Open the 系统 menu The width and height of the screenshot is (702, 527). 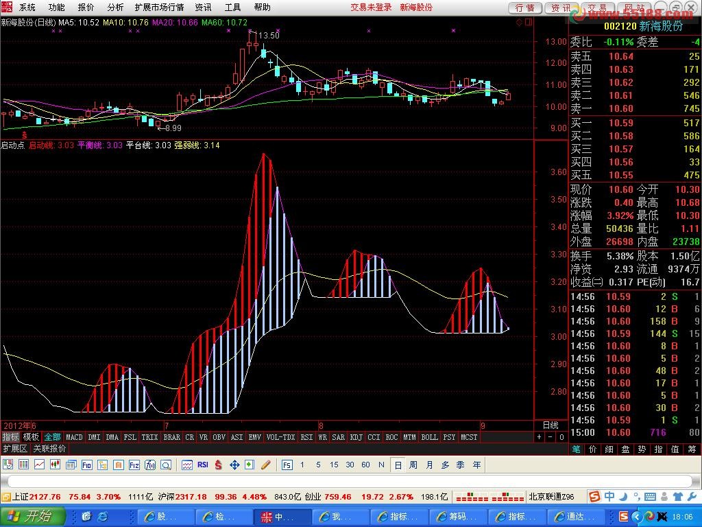tap(27, 7)
